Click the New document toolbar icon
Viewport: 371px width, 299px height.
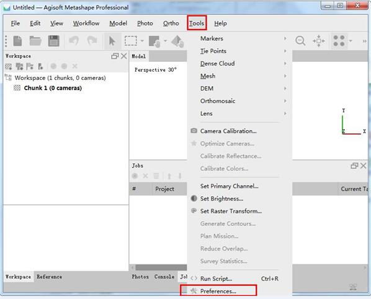pyautogui.click(x=17, y=41)
